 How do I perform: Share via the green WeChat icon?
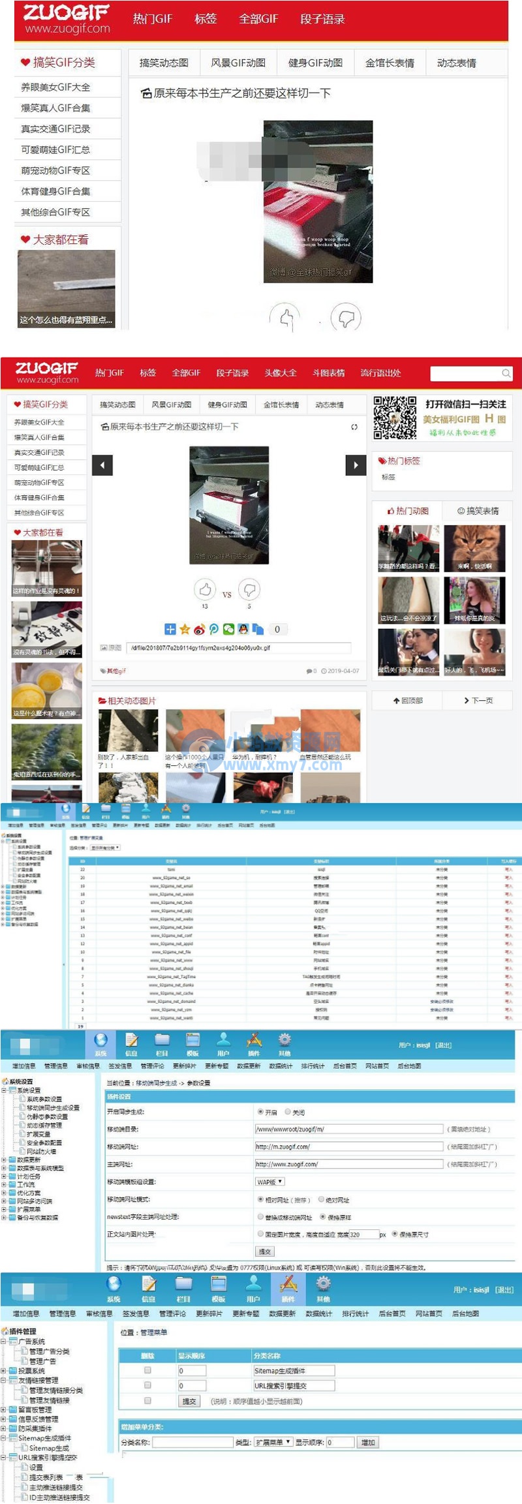point(228,629)
